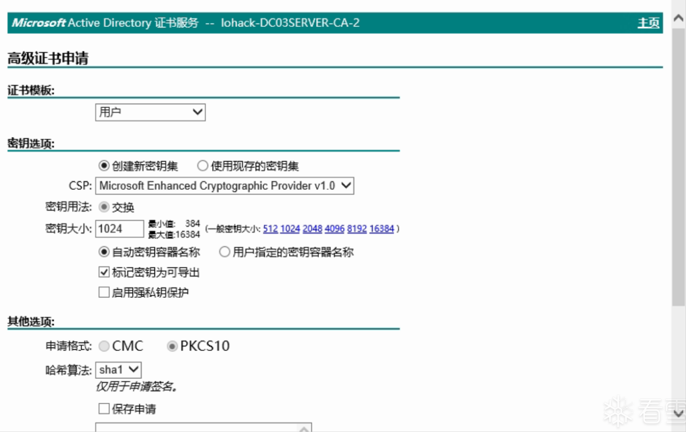This screenshot has width=686, height=432.
Task: Open the 哈希算法 sha1 dropdown
Action: click(x=118, y=370)
